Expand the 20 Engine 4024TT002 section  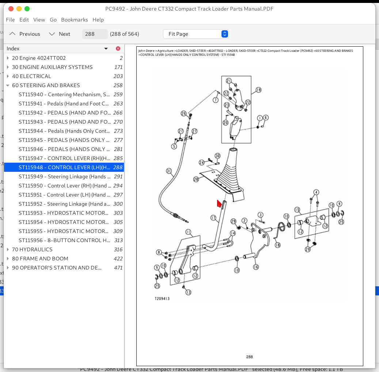pos(8,58)
